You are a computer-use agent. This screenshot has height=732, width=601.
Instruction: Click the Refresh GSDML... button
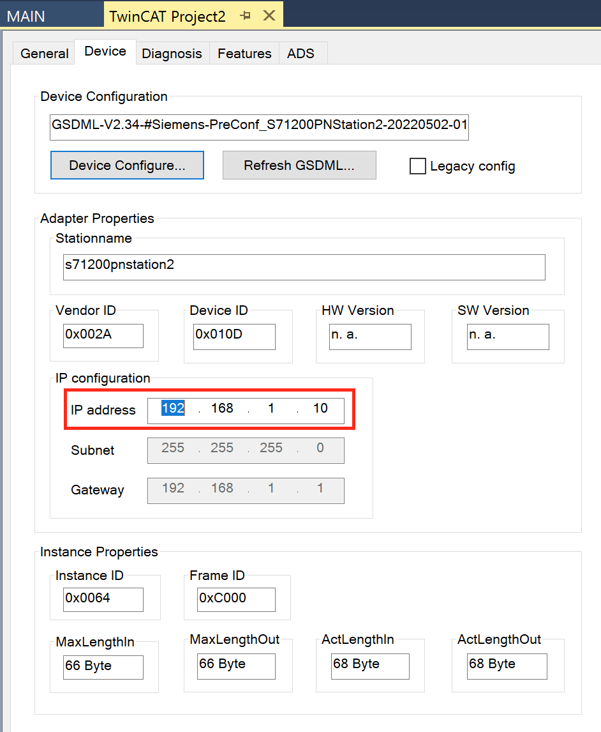click(x=299, y=165)
